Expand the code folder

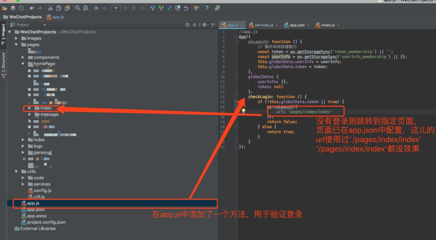[x=23, y=178]
